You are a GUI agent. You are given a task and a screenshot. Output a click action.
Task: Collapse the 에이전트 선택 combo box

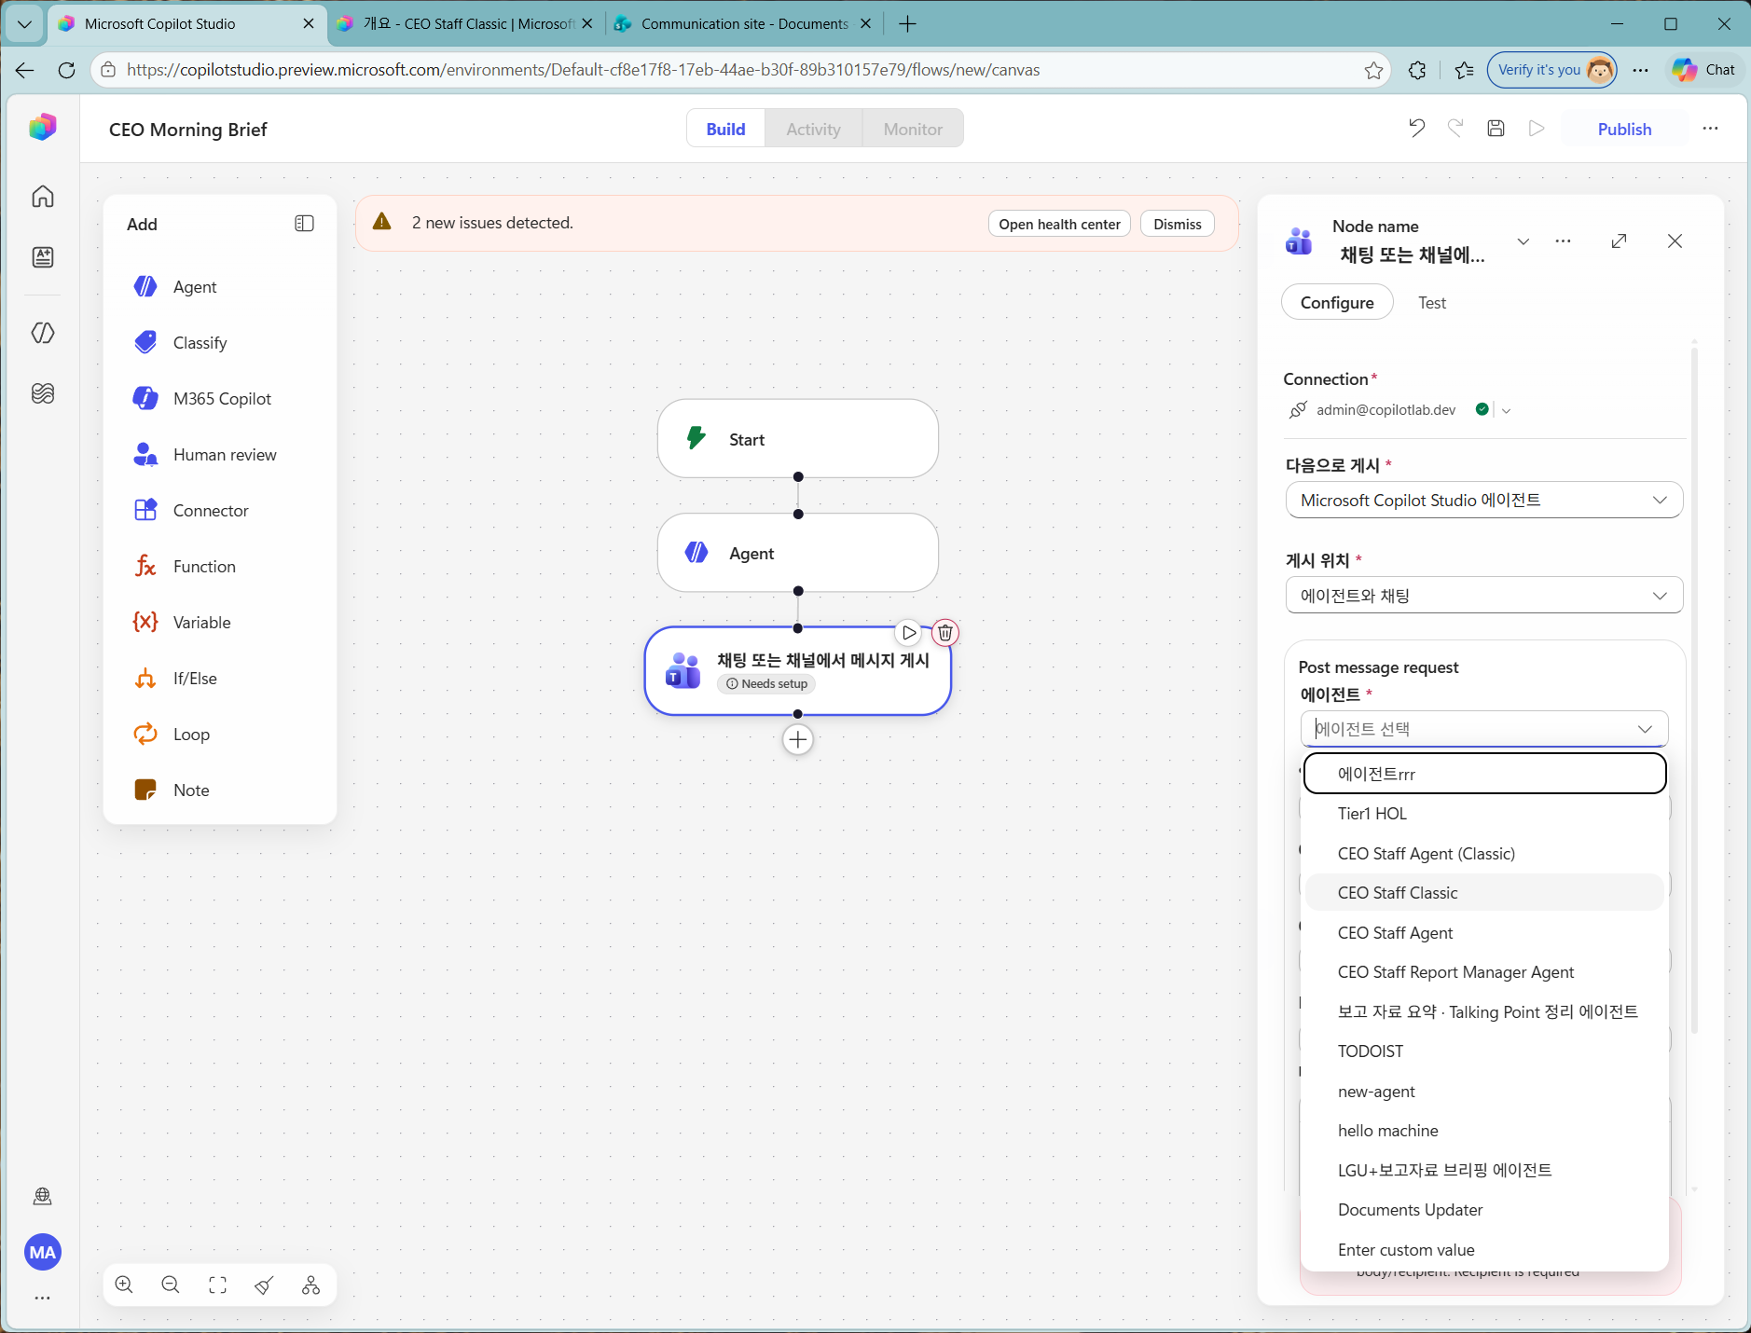point(1645,729)
